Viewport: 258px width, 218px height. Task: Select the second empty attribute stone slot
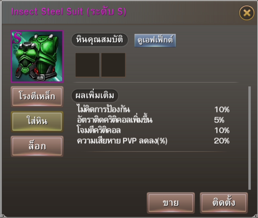coord(113,65)
